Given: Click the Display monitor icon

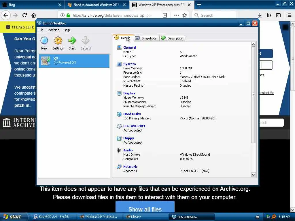Looking at the screenshot, I should pyautogui.click(x=119, y=94).
